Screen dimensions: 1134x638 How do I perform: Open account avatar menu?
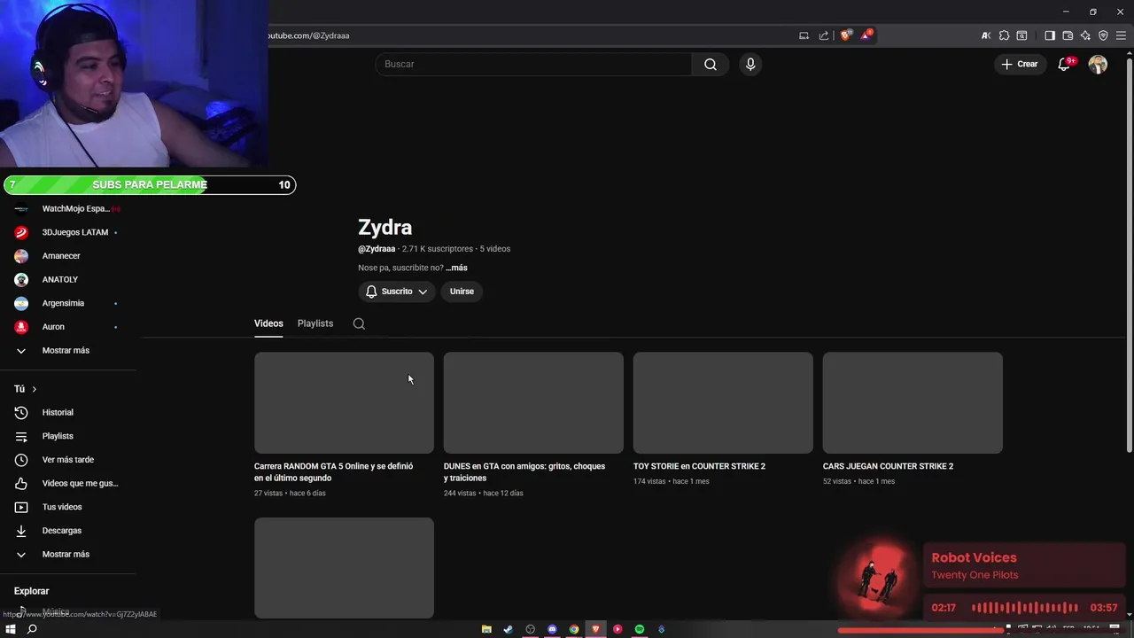point(1098,64)
